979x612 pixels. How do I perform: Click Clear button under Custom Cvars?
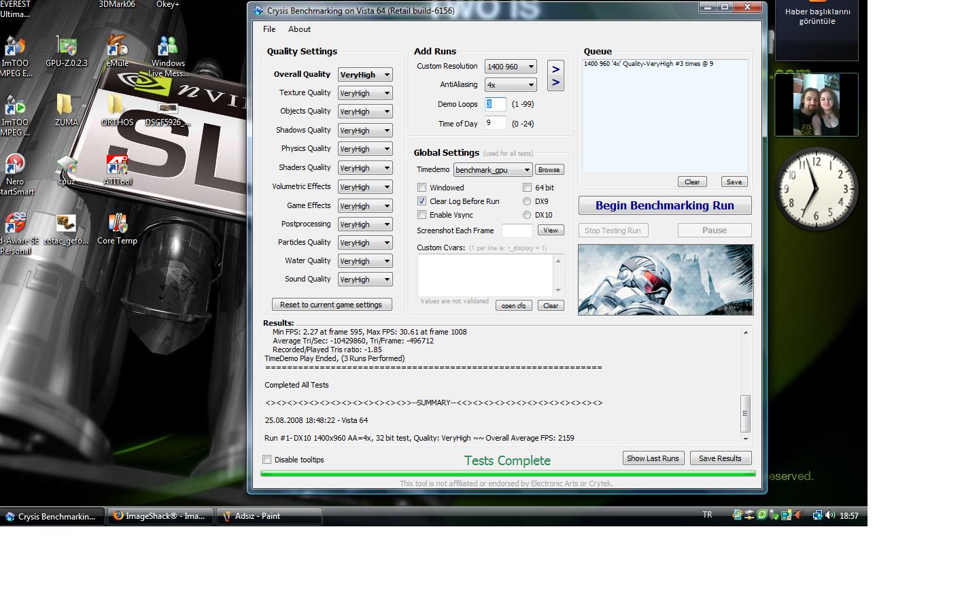click(551, 306)
